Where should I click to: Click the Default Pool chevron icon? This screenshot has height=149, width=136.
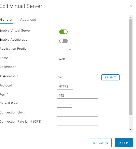pyautogui.click(x=70, y=104)
